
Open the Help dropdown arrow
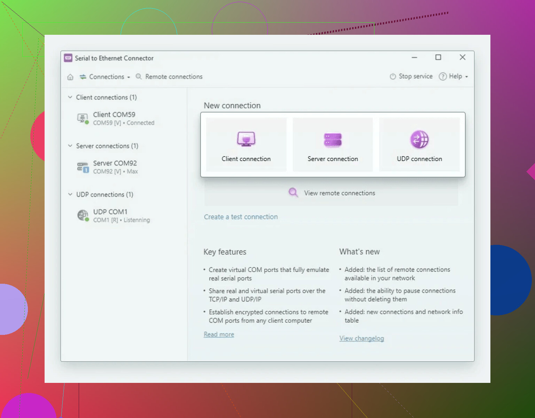[466, 77]
